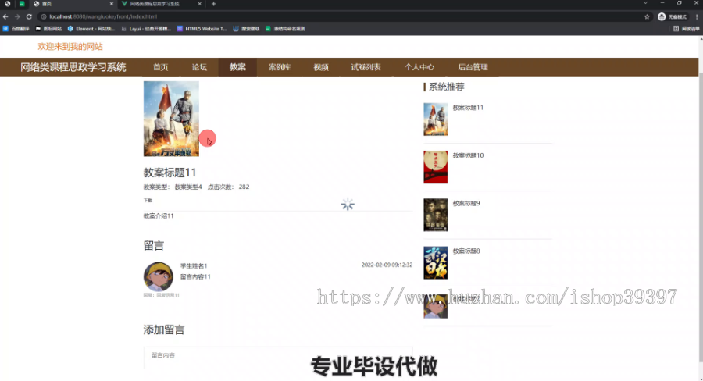
Task: Open the 案例库 navigation menu item
Action: coord(280,67)
